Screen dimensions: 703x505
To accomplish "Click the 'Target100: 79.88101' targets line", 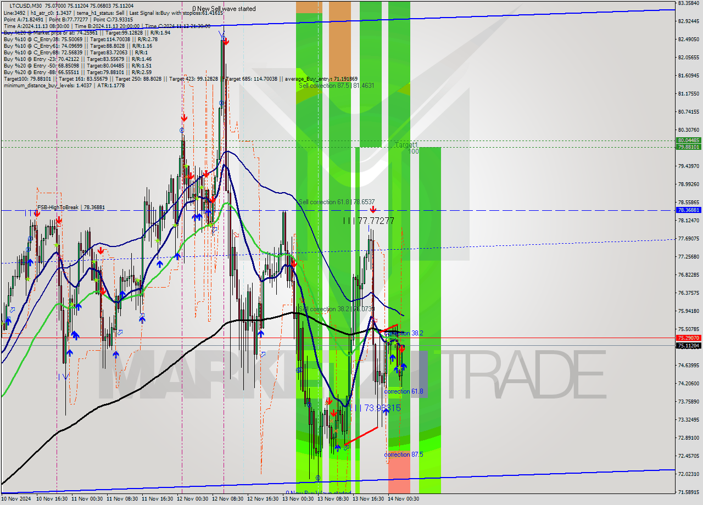I will coord(181,78).
